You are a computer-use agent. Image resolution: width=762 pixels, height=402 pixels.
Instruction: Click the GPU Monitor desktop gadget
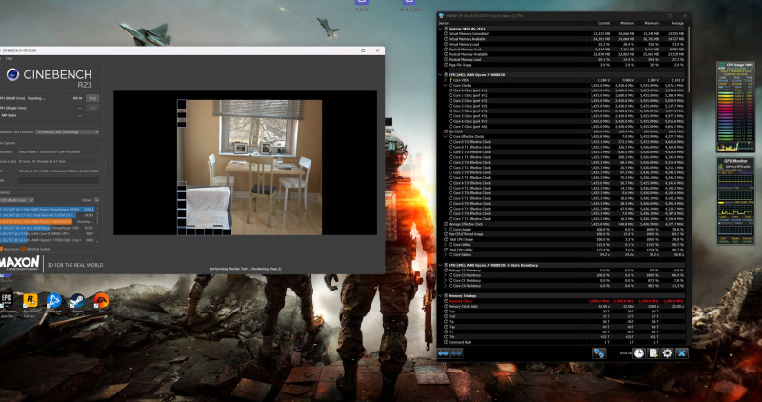click(x=735, y=200)
